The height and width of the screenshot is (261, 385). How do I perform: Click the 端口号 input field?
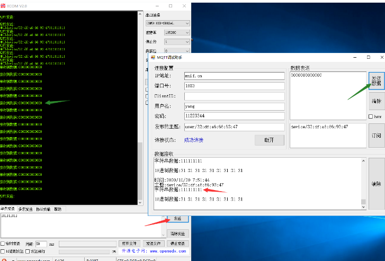234,86
